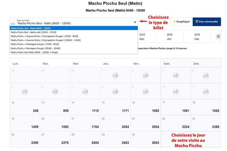Select the 2019 Avr. month tab
The height and width of the screenshot is (151, 227).
(169, 37)
